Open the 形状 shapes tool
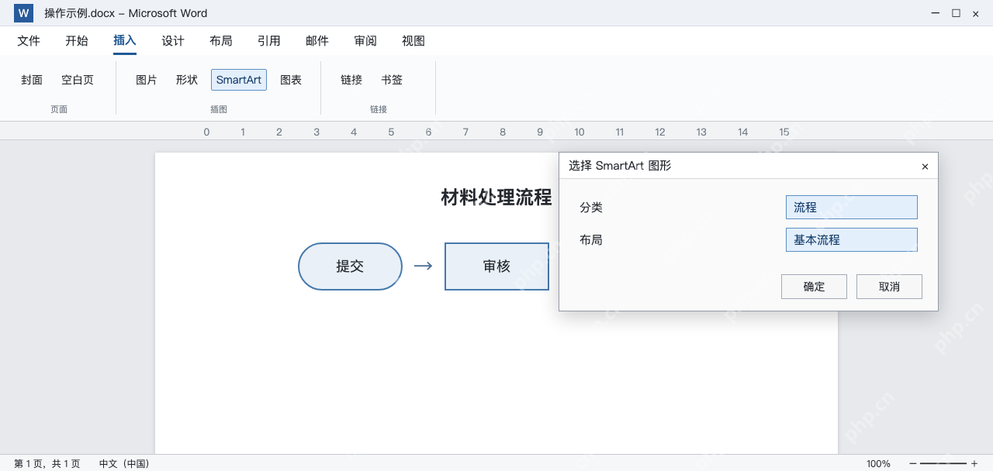The height and width of the screenshot is (471, 993). (x=187, y=80)
